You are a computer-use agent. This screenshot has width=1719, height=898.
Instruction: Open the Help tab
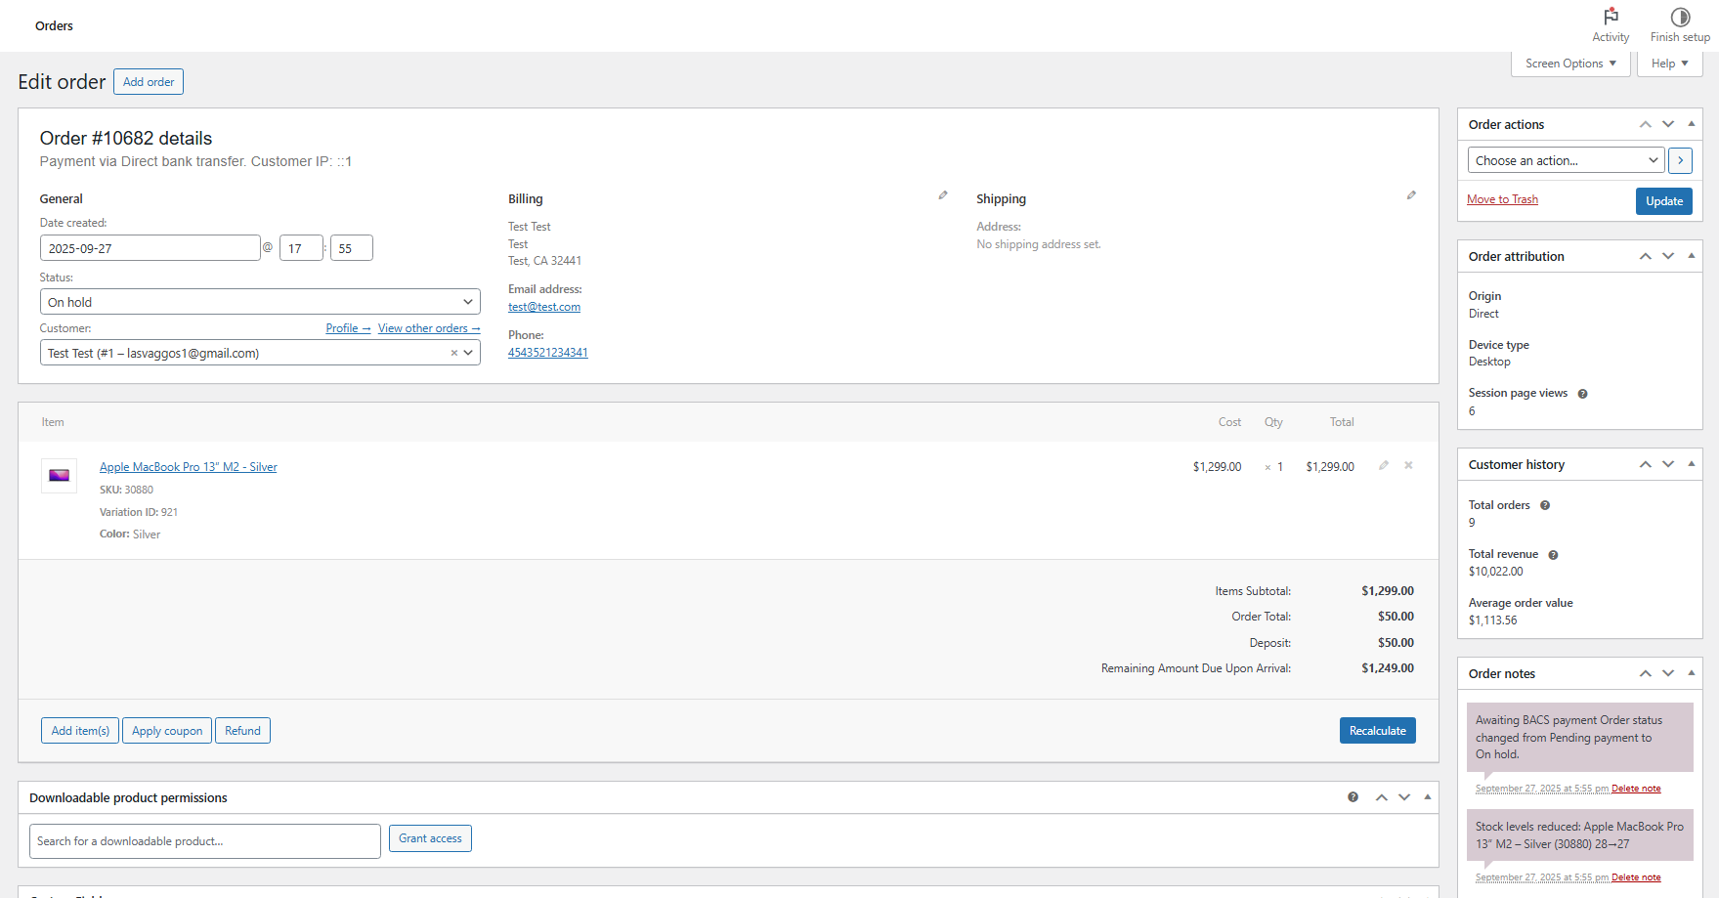[x=1669, y=64]
